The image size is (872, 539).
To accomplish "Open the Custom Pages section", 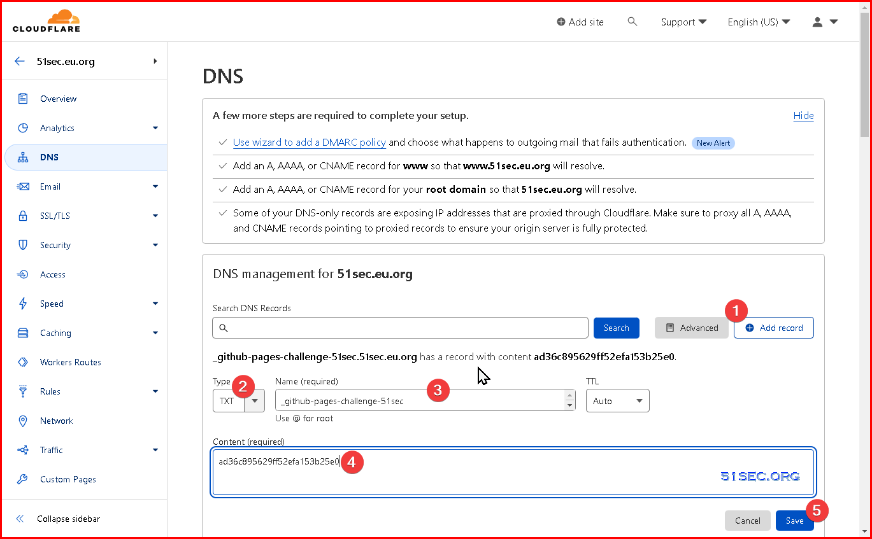I will 68,479.
